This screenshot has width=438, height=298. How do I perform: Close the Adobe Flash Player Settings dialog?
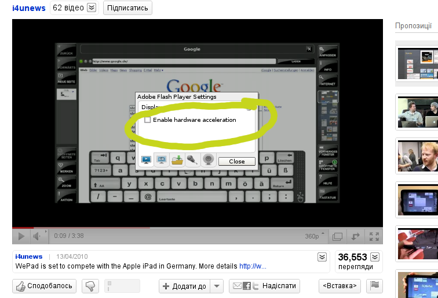[236, 161]
